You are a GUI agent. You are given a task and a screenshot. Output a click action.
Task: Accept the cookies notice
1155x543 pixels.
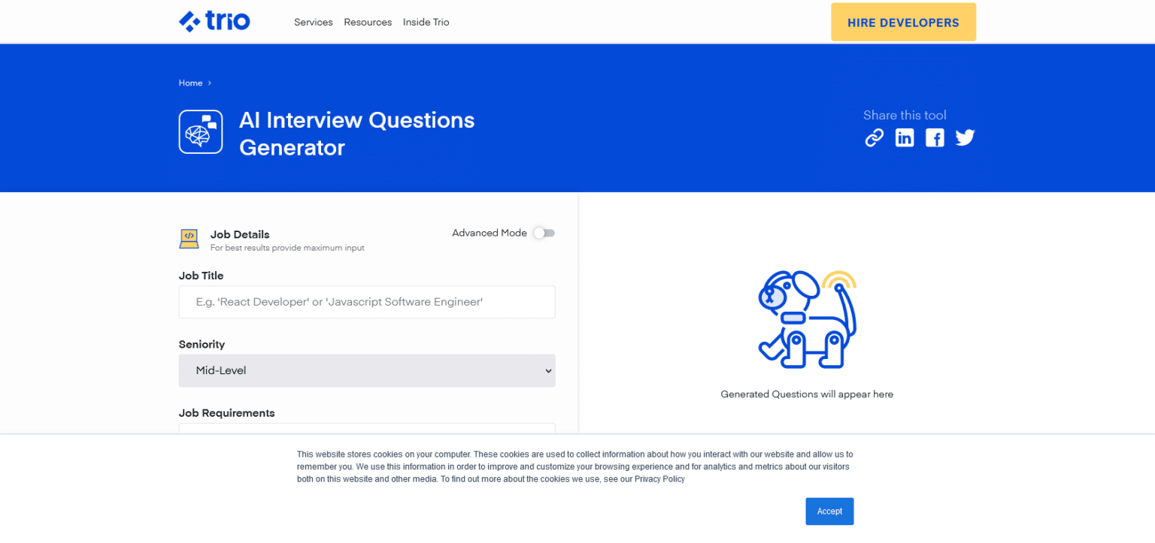(x=829, y=511)
